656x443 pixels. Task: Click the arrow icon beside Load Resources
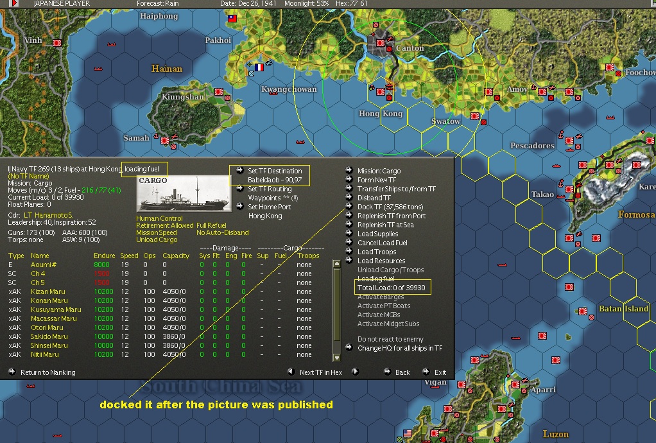click(x=349, y=260)
